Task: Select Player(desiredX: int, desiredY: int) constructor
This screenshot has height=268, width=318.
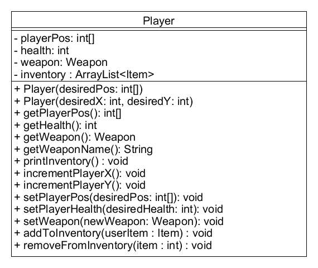Action: pyautogui.click(x=103, y=101)
